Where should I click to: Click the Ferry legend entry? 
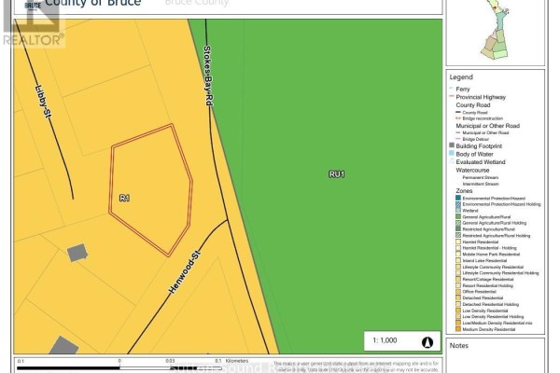click(463, 89)
